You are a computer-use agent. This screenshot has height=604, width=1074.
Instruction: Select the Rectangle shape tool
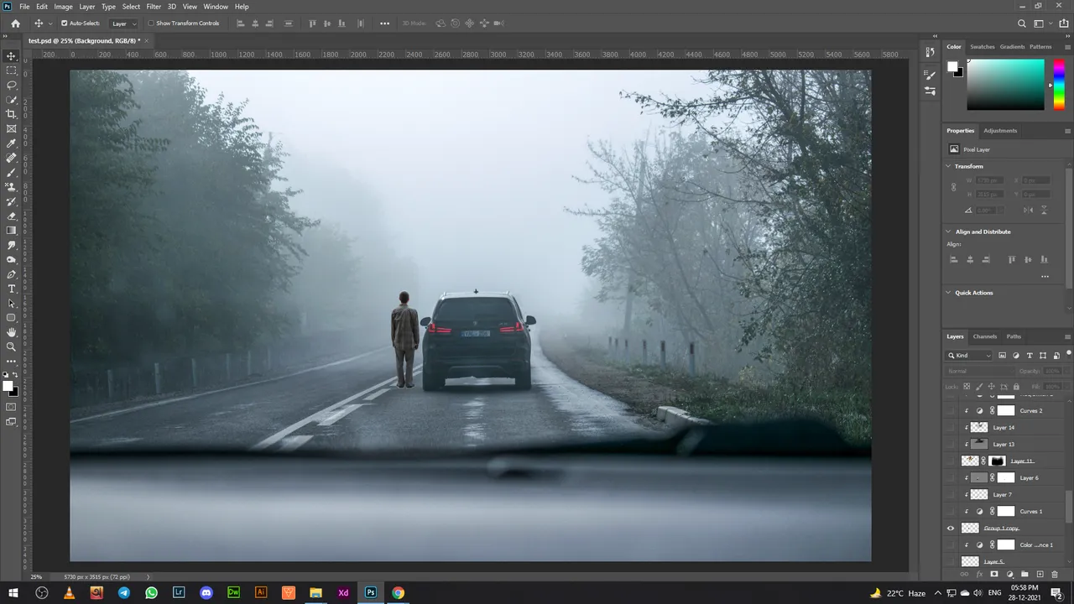tap(11, 318)
